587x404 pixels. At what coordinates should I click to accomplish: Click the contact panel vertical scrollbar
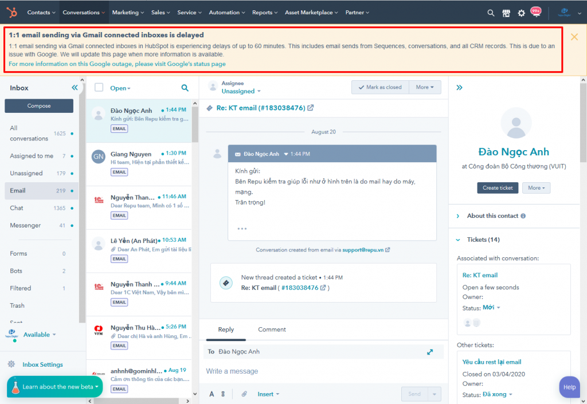tap(583, 123)
